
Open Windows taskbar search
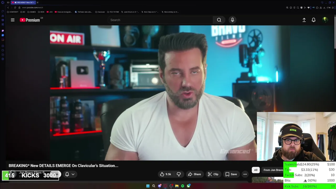[154, 186]
